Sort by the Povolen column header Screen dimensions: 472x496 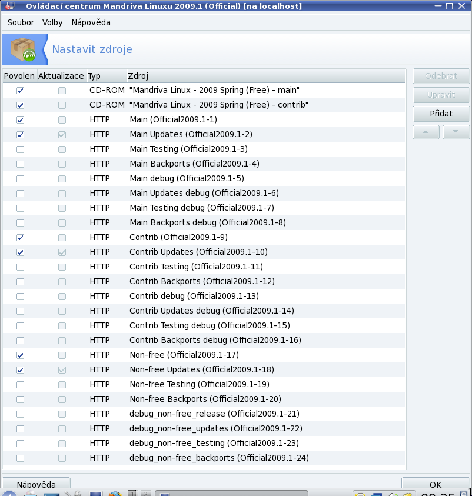pos(19,76)
